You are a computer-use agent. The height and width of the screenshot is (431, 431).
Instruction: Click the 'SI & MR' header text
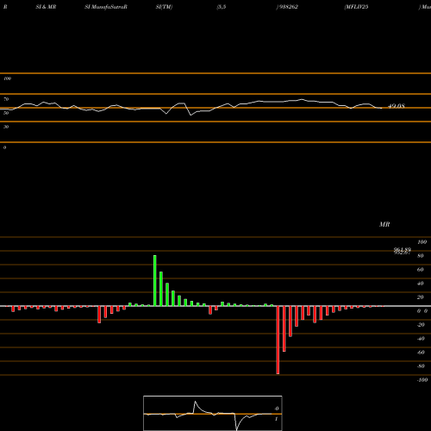tap(46, 7)
